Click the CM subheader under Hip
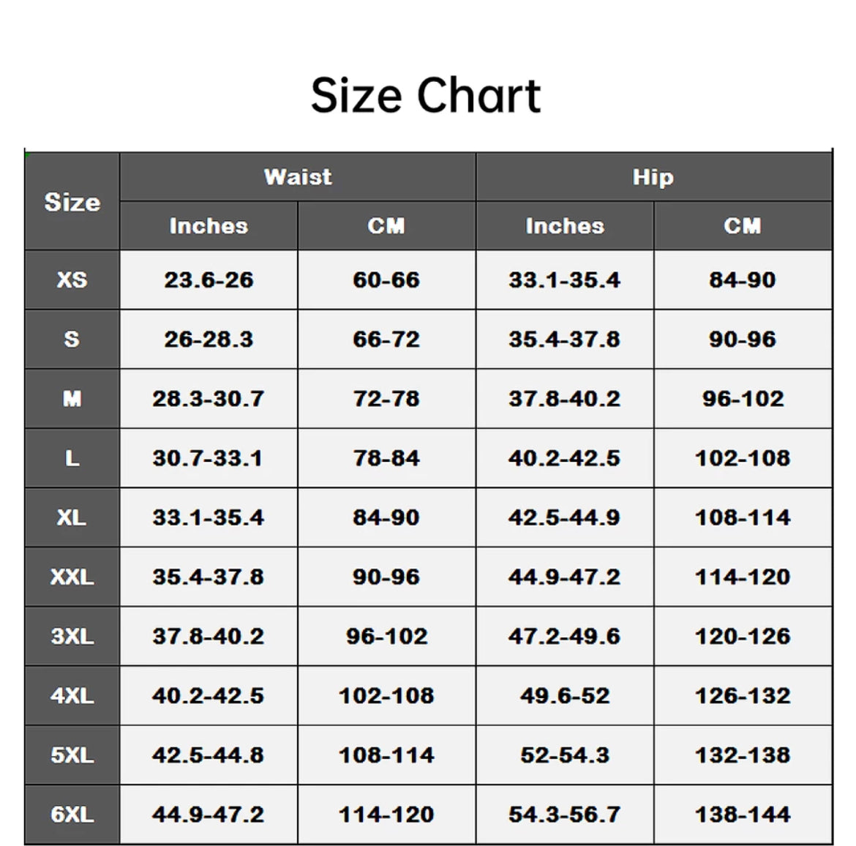The image size is (856, 846). (x=743, y=226)
